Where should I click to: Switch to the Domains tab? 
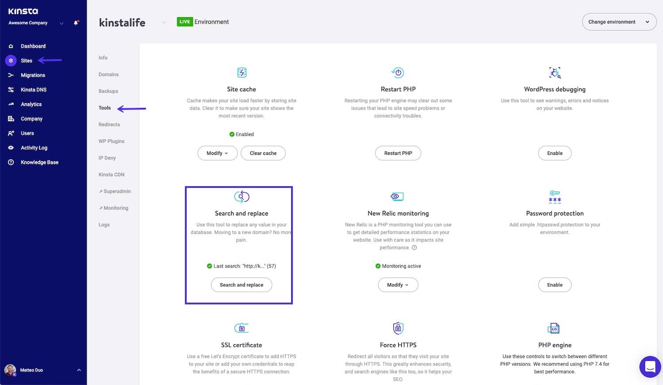click(x=108, y=74)
